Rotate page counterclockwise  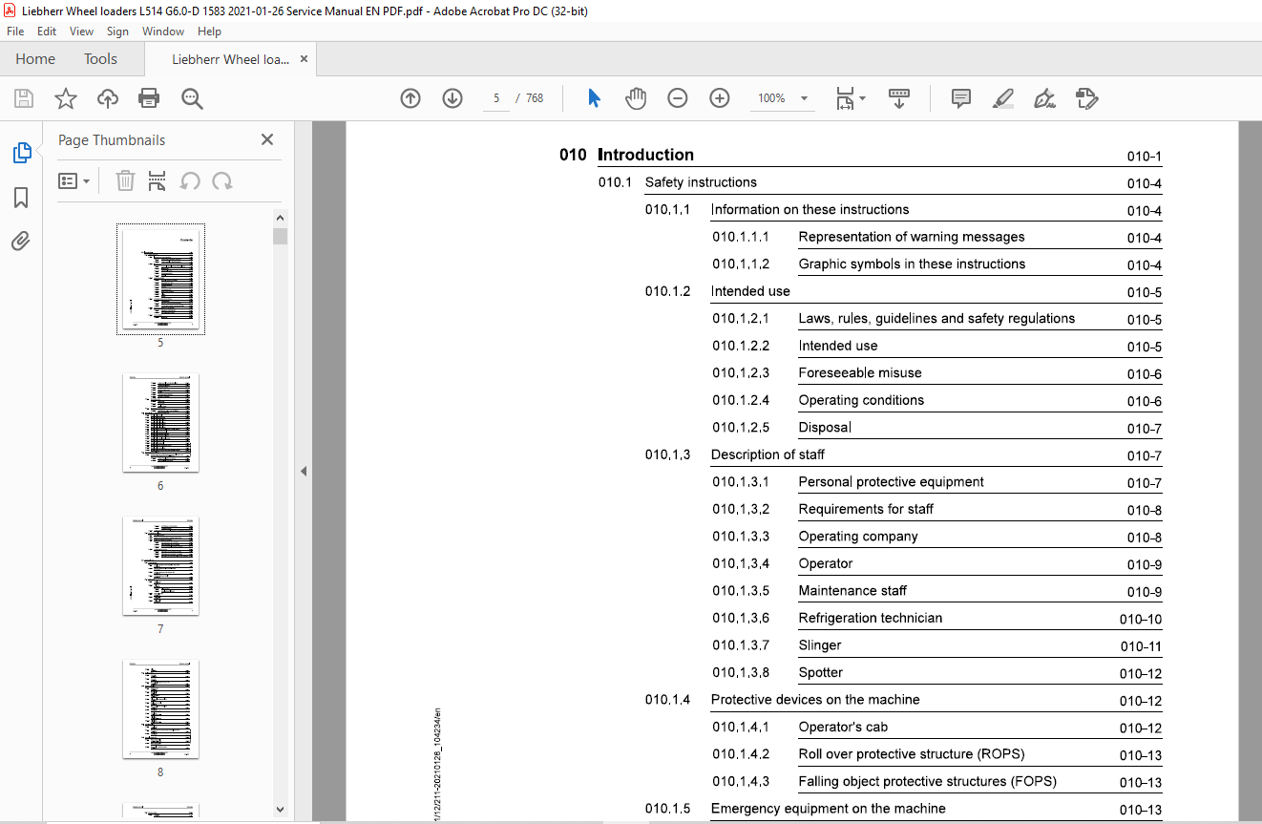[190, 180]
